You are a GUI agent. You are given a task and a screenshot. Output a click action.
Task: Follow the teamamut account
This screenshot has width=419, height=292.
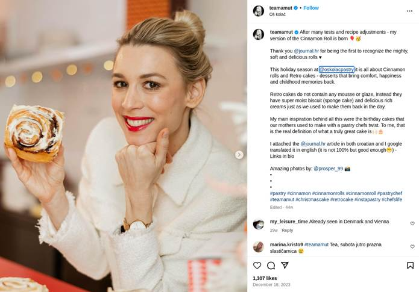[310, 8]
